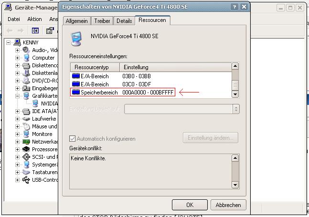
Task: Click the Computer category icon
Action: point(26,58)
